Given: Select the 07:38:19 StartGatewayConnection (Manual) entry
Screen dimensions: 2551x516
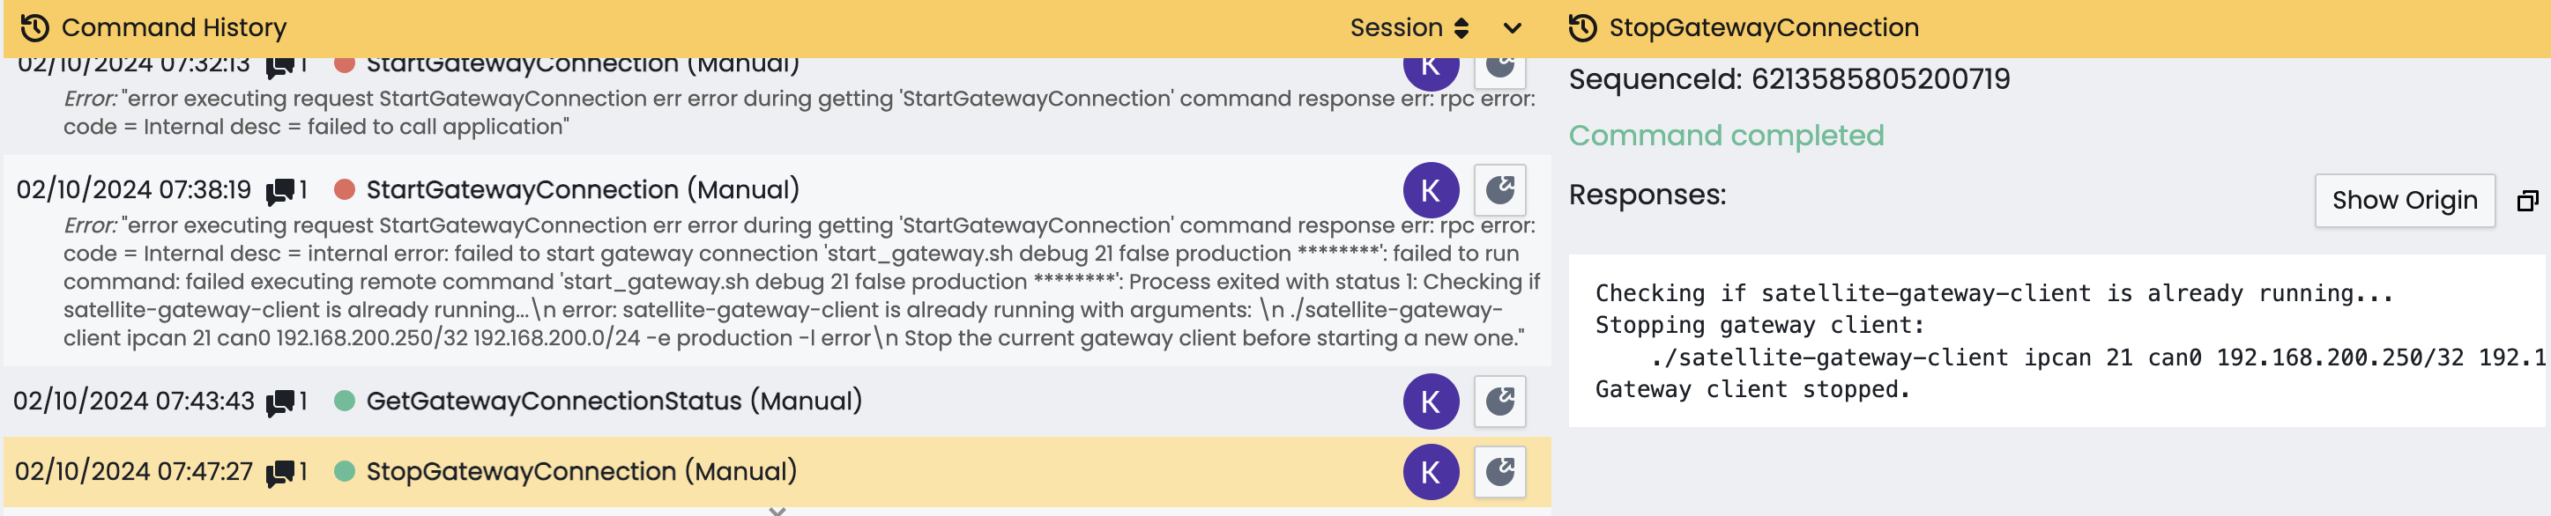Looking at the screenshot, I should pyautogui.click(x=581, y=190).
